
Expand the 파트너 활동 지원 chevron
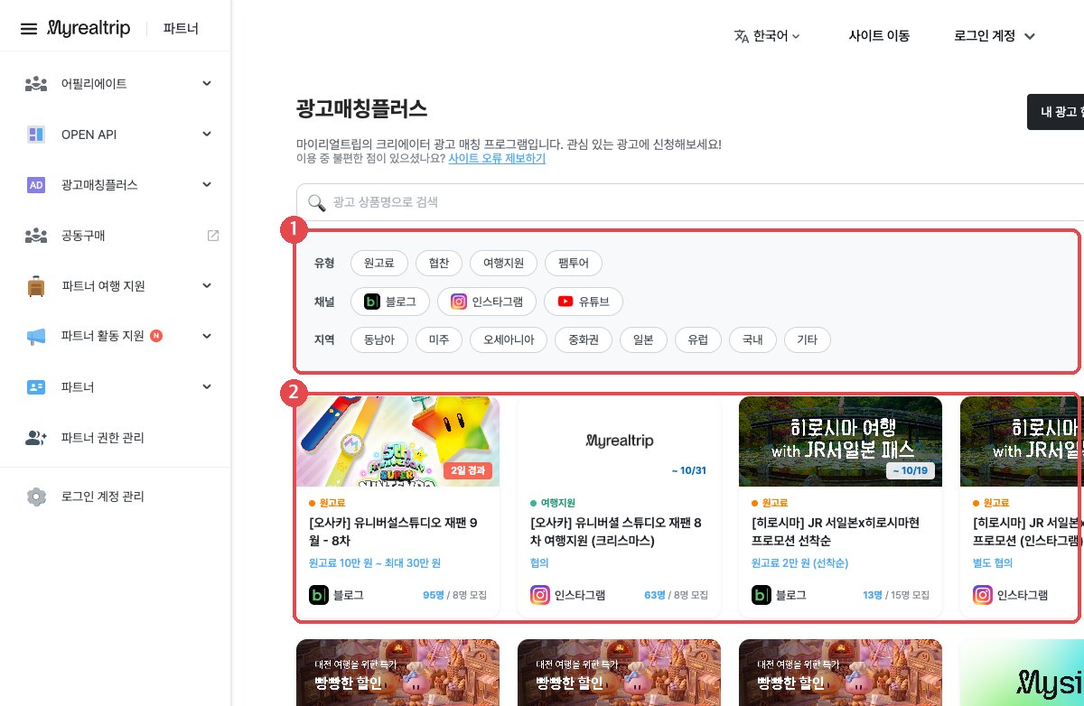(x=207, y=337)
